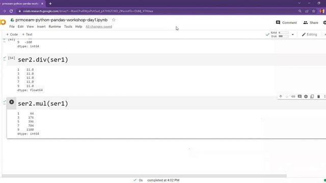This screenshot has width=326, height=183.
Task: Click the address bar URL
Action: 88,11
